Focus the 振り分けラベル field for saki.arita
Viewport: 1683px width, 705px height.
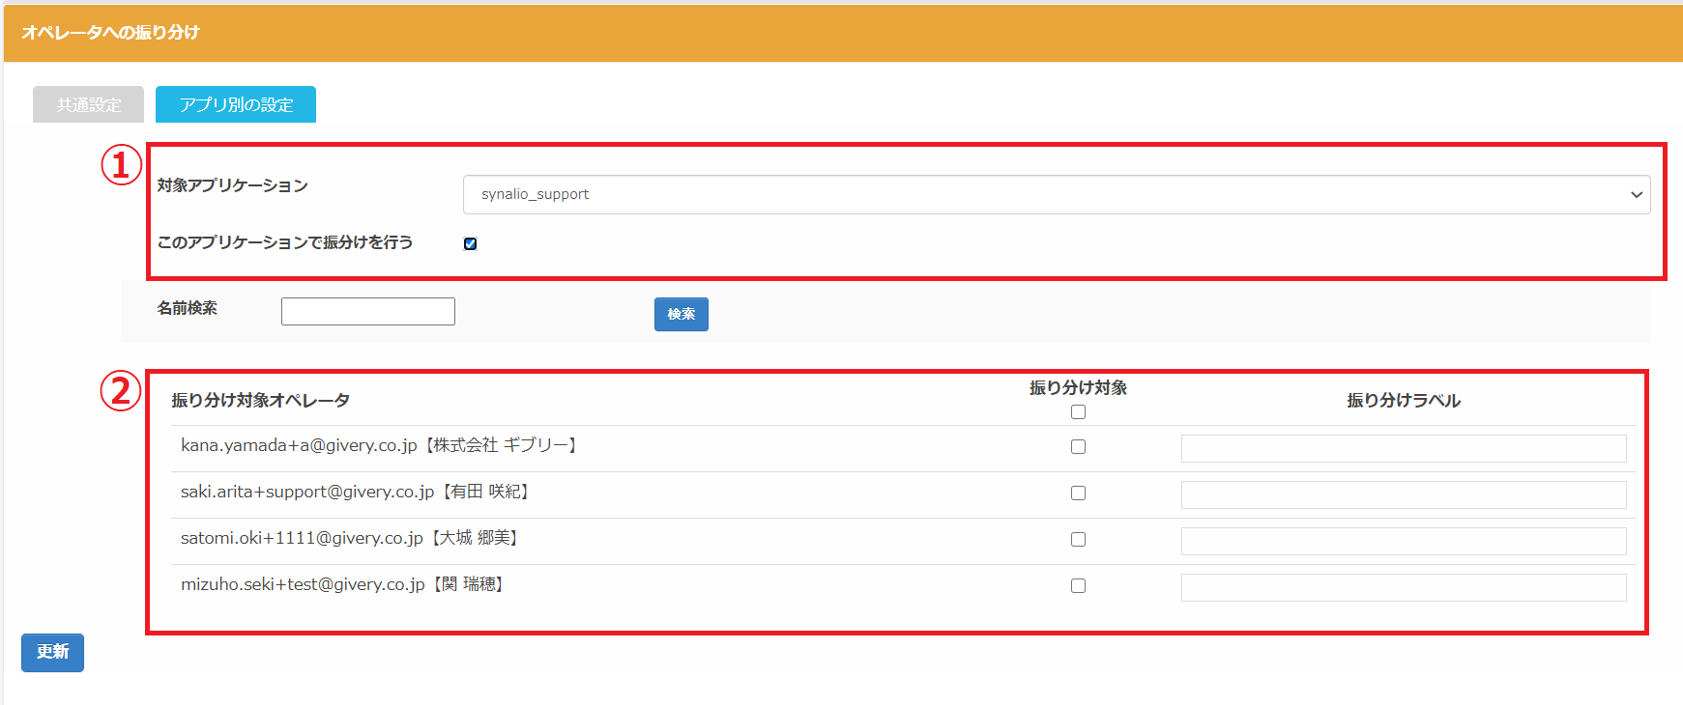1403,494
